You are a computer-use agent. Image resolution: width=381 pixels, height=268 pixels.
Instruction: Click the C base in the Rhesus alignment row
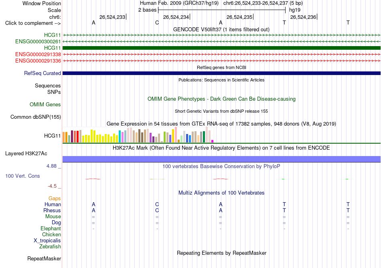point(157,210)
